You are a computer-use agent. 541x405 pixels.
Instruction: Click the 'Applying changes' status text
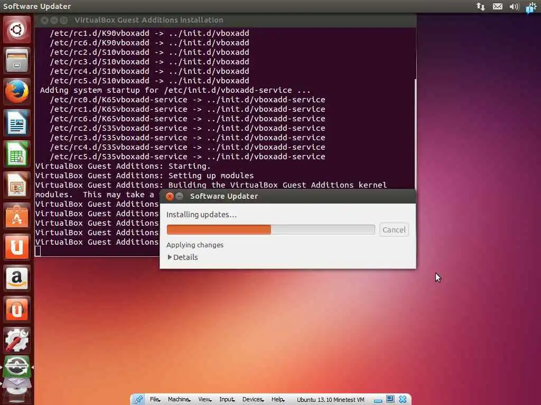(x=195, y=245)
